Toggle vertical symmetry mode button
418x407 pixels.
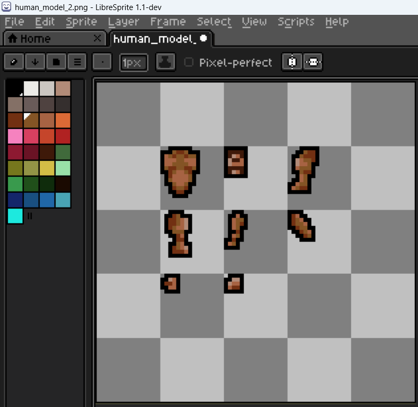tap(314, 62)
